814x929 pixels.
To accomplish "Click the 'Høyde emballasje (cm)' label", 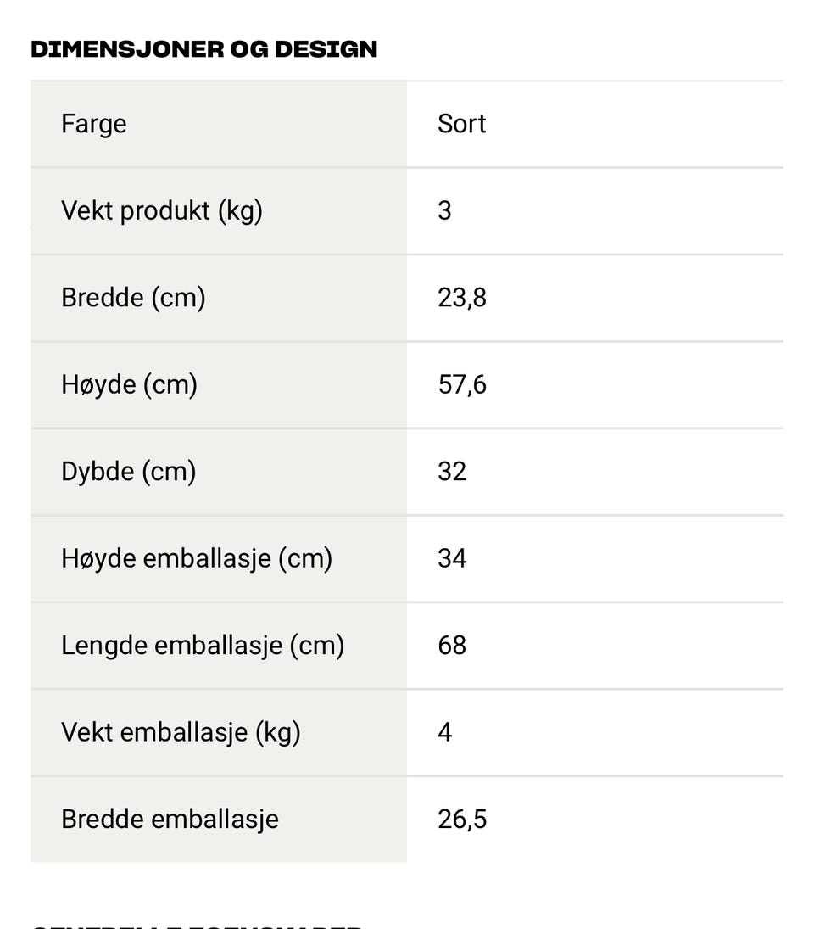I will pyautogui.click(x=197, y=558).
